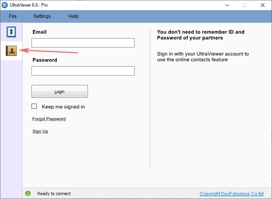Focus the Email input field
The width and height of the screenshot is (272, 199).
(x=83, y=43)
